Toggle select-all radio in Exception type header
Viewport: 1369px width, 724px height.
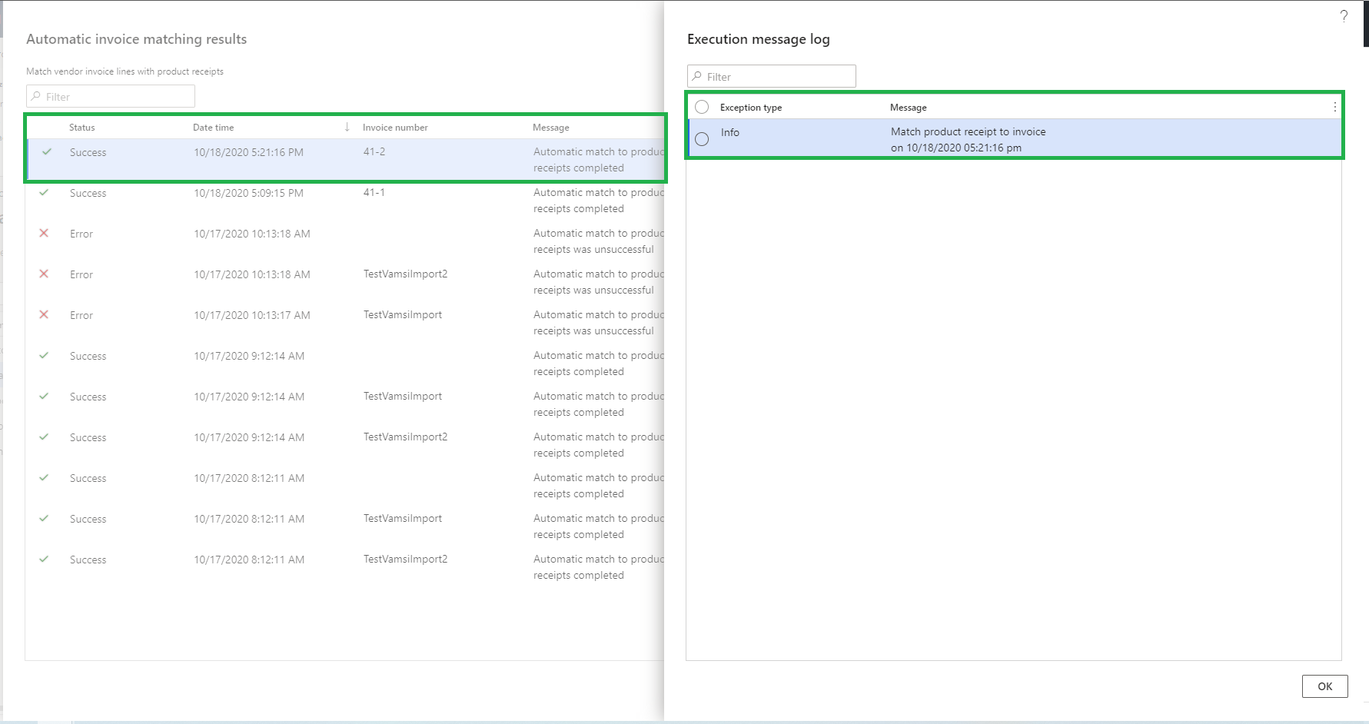pyautogui.click(x=702, y=108)
